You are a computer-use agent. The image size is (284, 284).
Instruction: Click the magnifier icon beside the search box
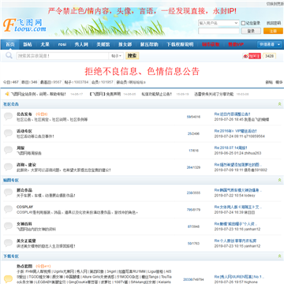coord(9,55)
